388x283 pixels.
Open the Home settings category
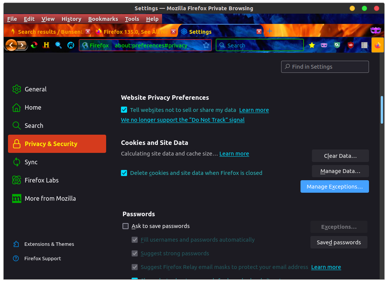click(x=57, y=107)
